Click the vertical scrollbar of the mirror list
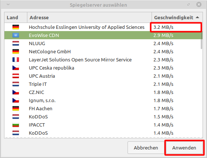The image size is (207, 158). (201, 41)
